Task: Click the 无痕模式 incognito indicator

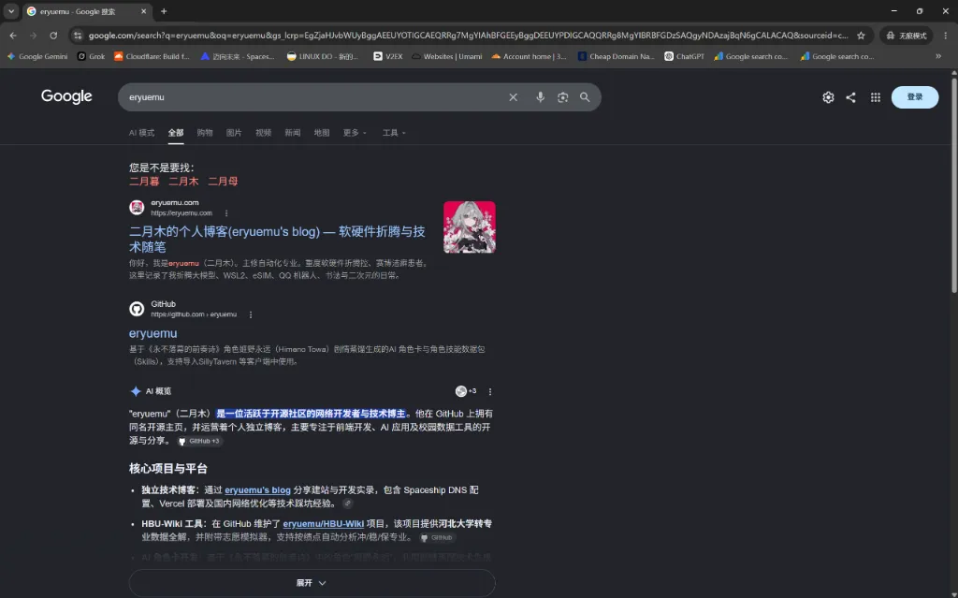Action: [907, 36]
